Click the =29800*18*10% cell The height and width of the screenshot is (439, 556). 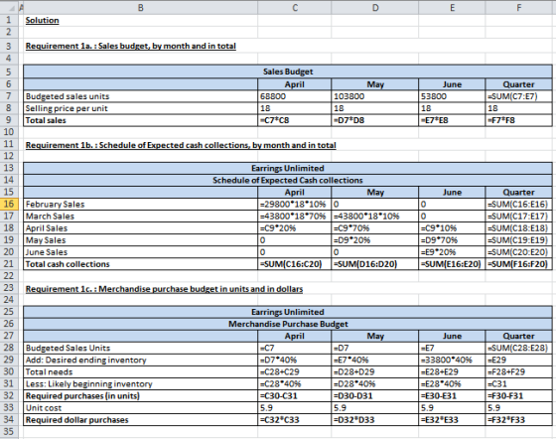295,204
